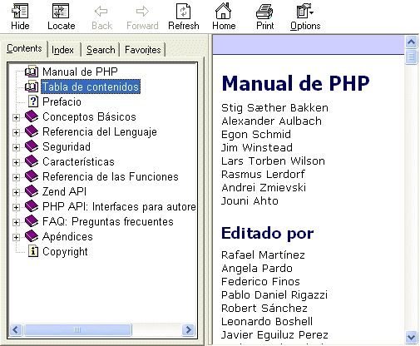Screen dimensions: 420x346
Task: Click the editor name Leonardo Boshell
Action: [x=267, y=322]
